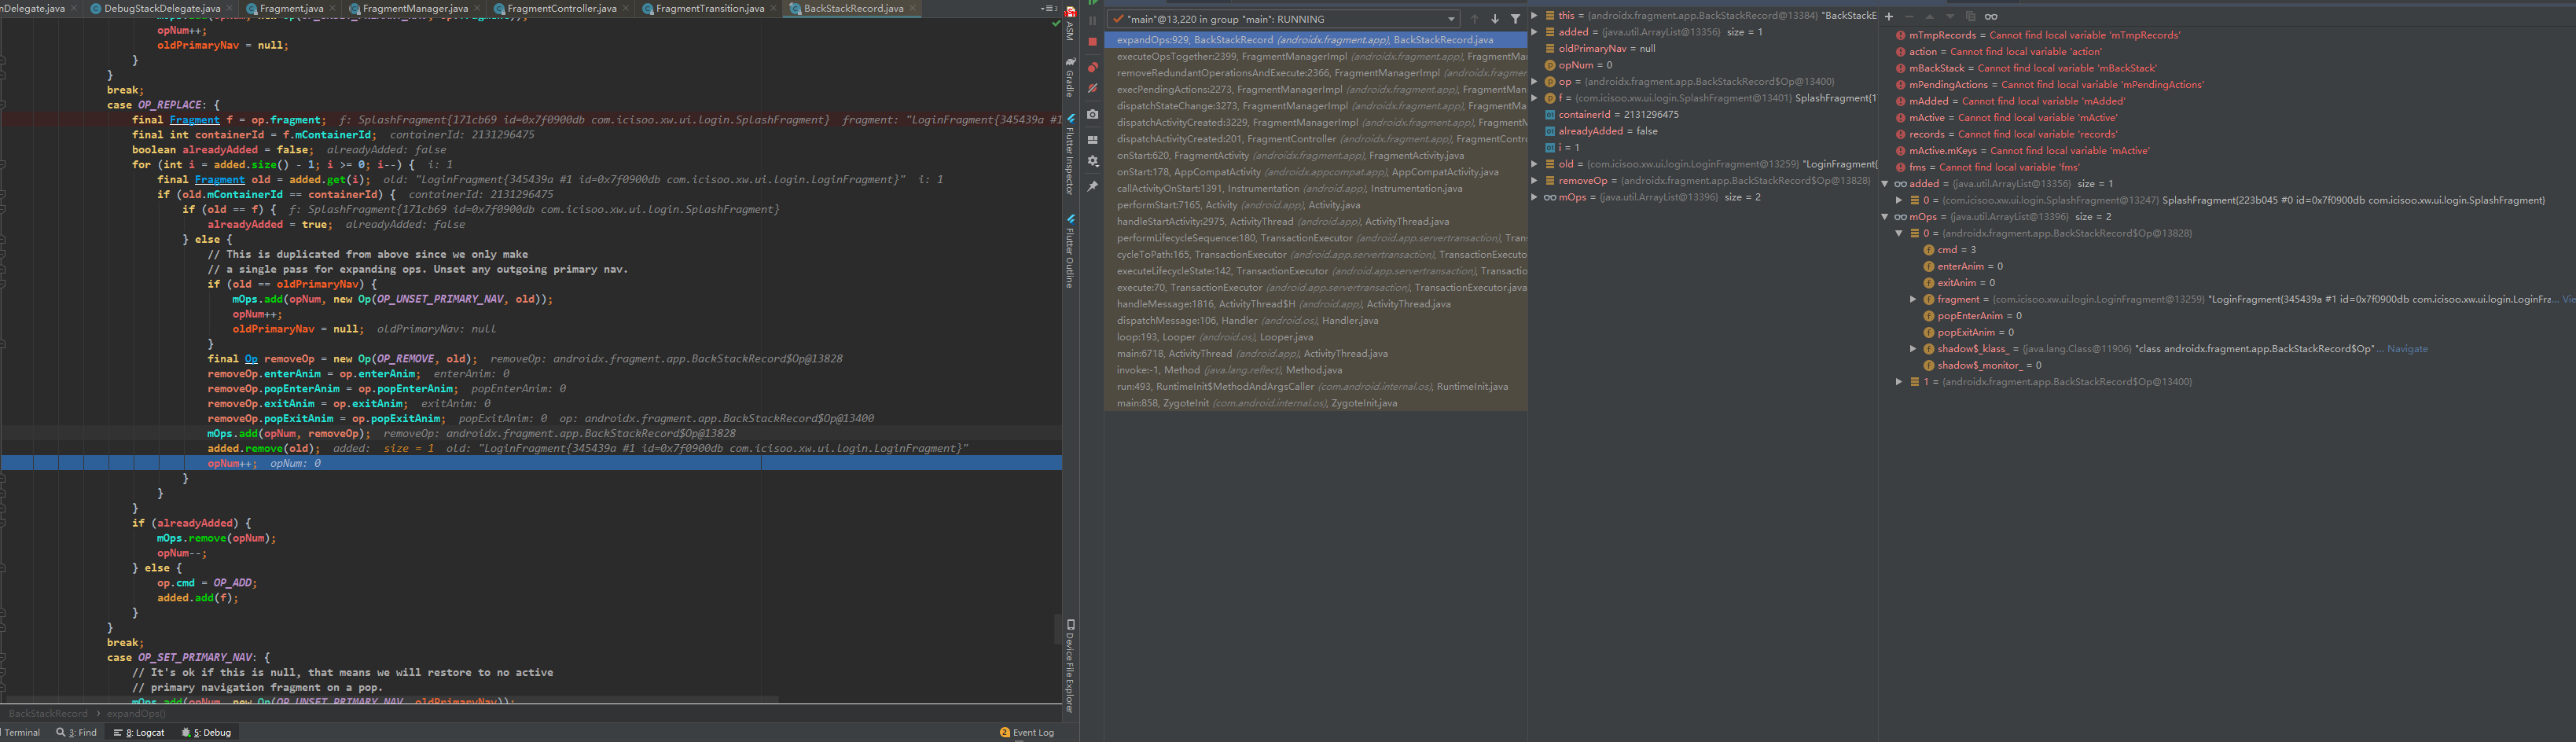Move watch up in Watches toolbar
2576x742 pixels.
coord(1930,17)
